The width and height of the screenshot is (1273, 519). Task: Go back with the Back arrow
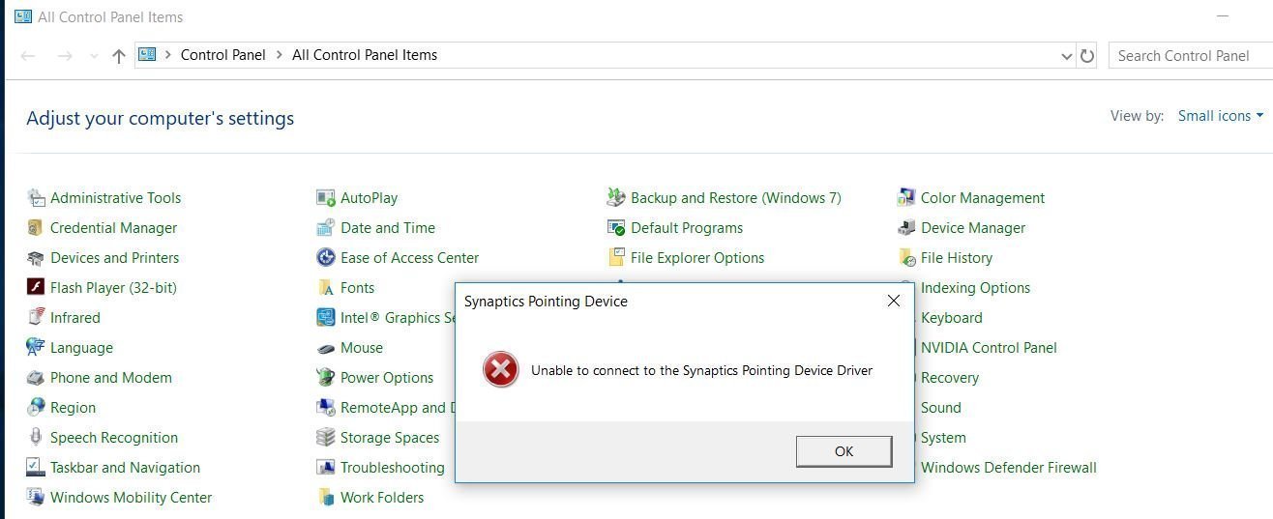pos(28,56)
